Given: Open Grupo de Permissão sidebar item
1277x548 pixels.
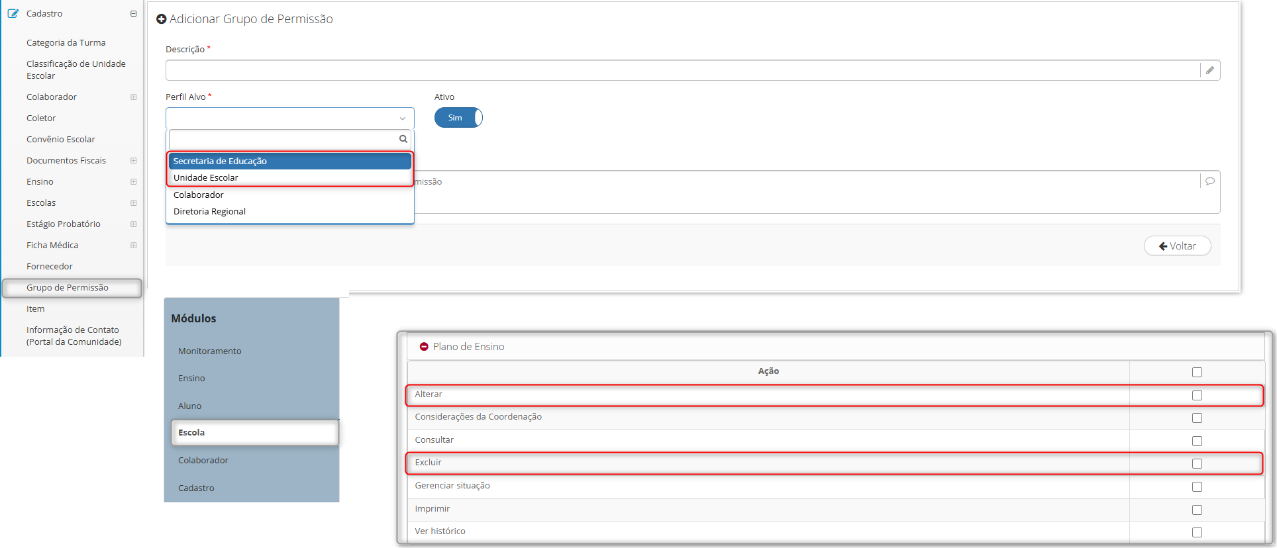Looking at the screenshot, I should pos(72,288).
